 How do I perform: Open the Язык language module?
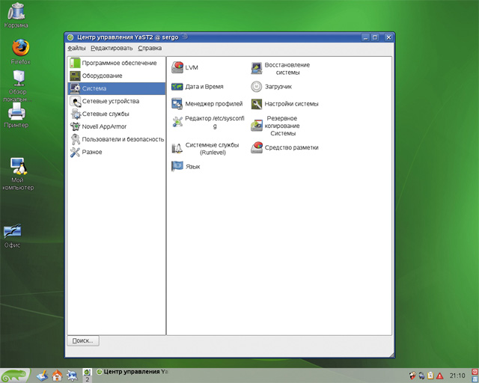point(186,167)
